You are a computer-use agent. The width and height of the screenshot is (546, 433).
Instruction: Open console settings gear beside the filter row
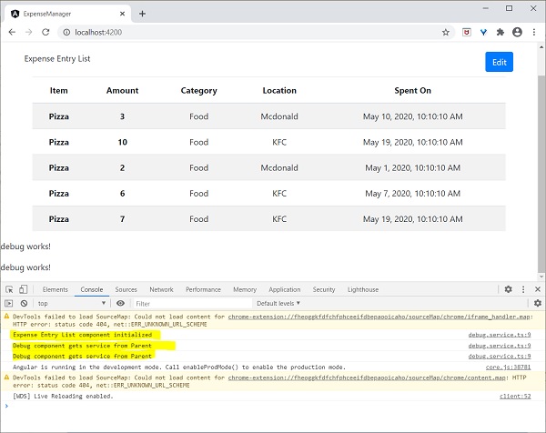coord(537,303)
